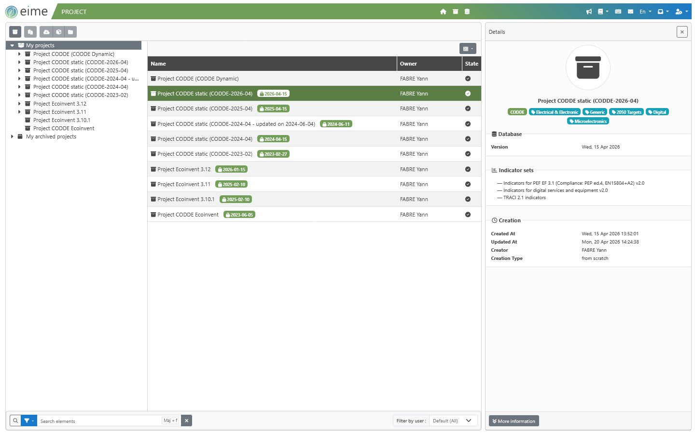Click TRACI 2.1 indicators entry
The image size is (695, 434).
[525, 198]
